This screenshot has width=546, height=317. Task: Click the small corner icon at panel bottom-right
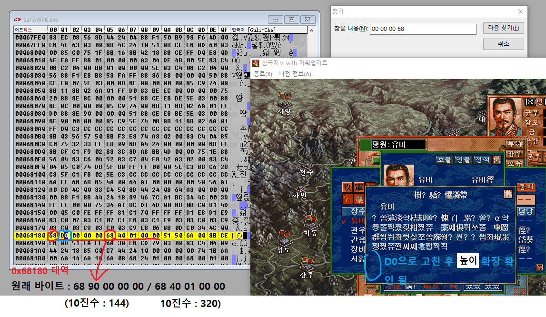pos(539,267)
